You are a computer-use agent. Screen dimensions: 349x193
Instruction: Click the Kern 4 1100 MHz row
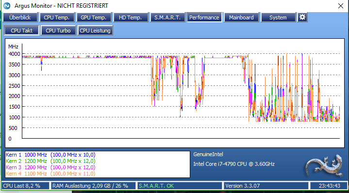50,174
